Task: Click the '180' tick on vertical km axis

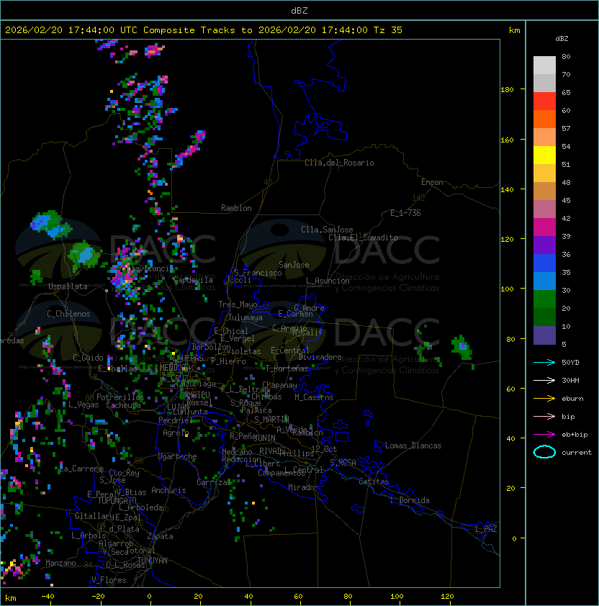Action: (507, 90)
